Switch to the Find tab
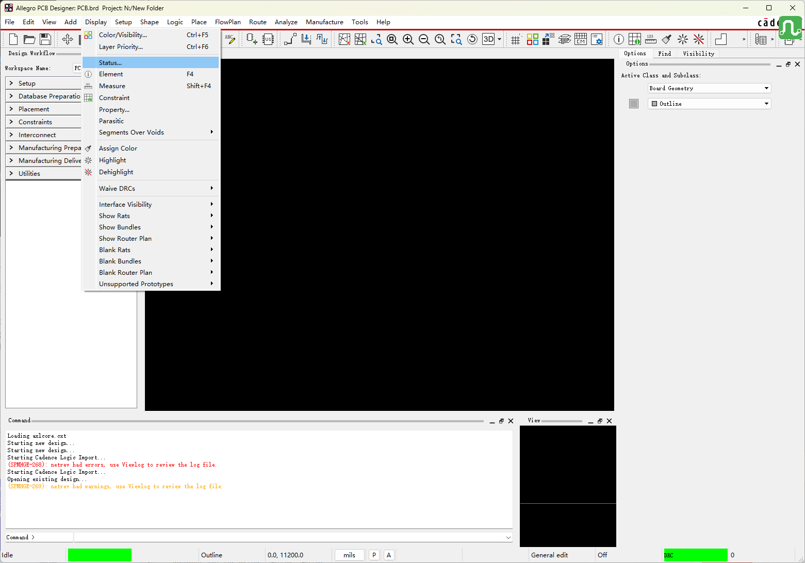The width and height of the screenshot is (805, 563). pos(664,54)
